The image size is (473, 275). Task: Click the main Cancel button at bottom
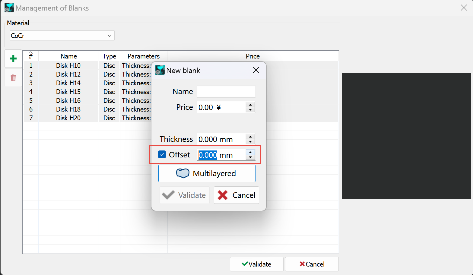coord(312,264)
